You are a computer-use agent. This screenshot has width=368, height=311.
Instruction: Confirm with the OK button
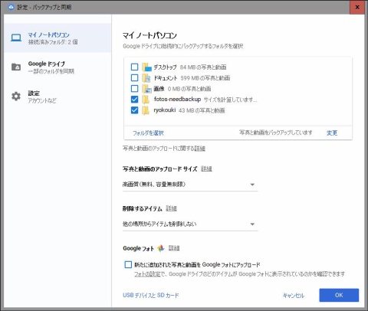[339, 295]
